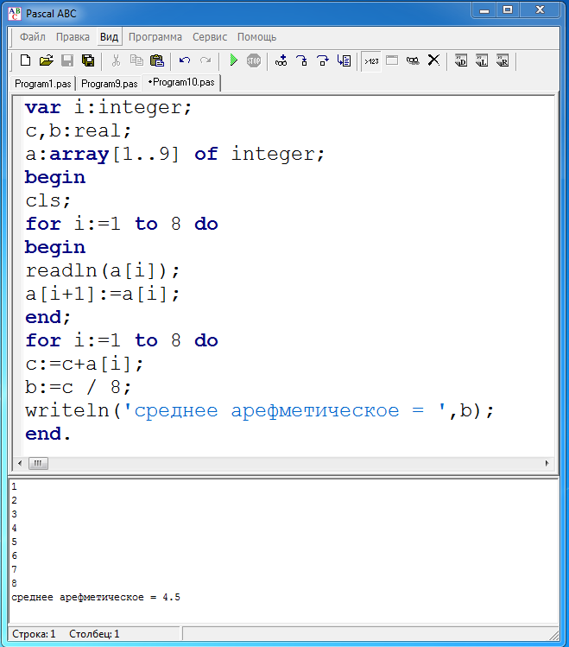Viewport: 569px width, 647px height.
Task: Click 'a[i+1]:=a[i];' code line
Action: 103,295
